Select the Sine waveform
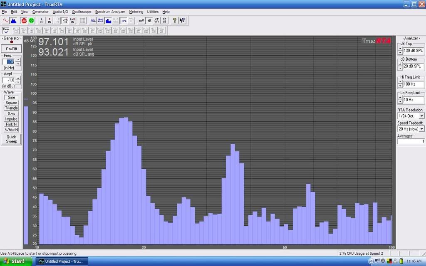This screenshot has width=426, height=266. [x=11, y=97]
